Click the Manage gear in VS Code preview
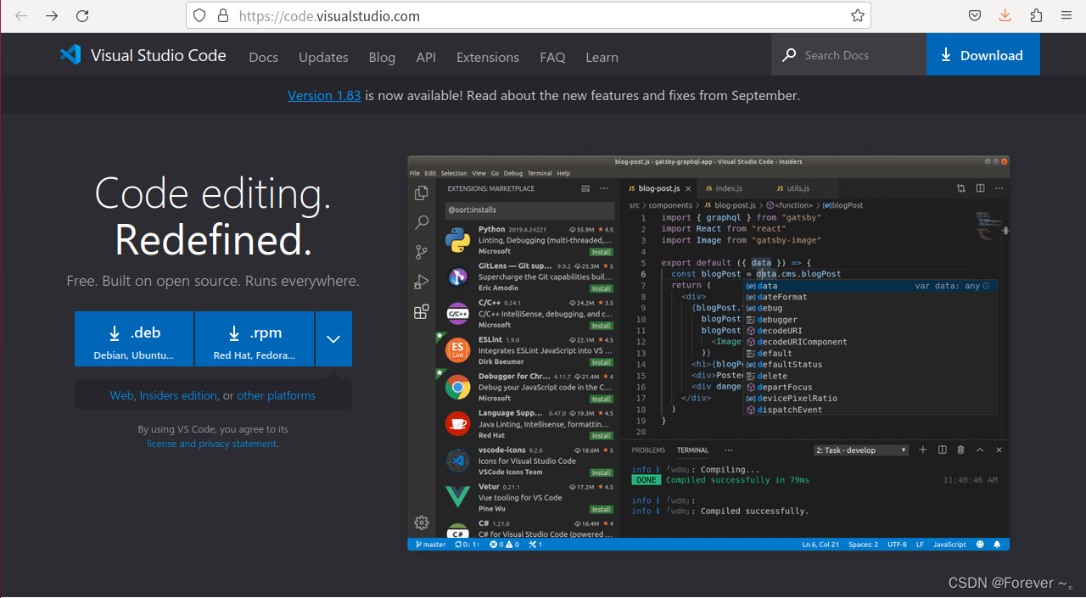Image resolution: width=1086 pixels, height=598 pixels. [x=421, y=523]
